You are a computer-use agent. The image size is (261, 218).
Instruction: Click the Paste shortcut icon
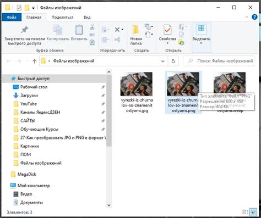92,42
